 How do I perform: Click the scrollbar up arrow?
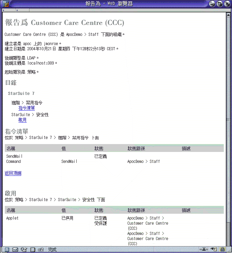pos(228,15)
